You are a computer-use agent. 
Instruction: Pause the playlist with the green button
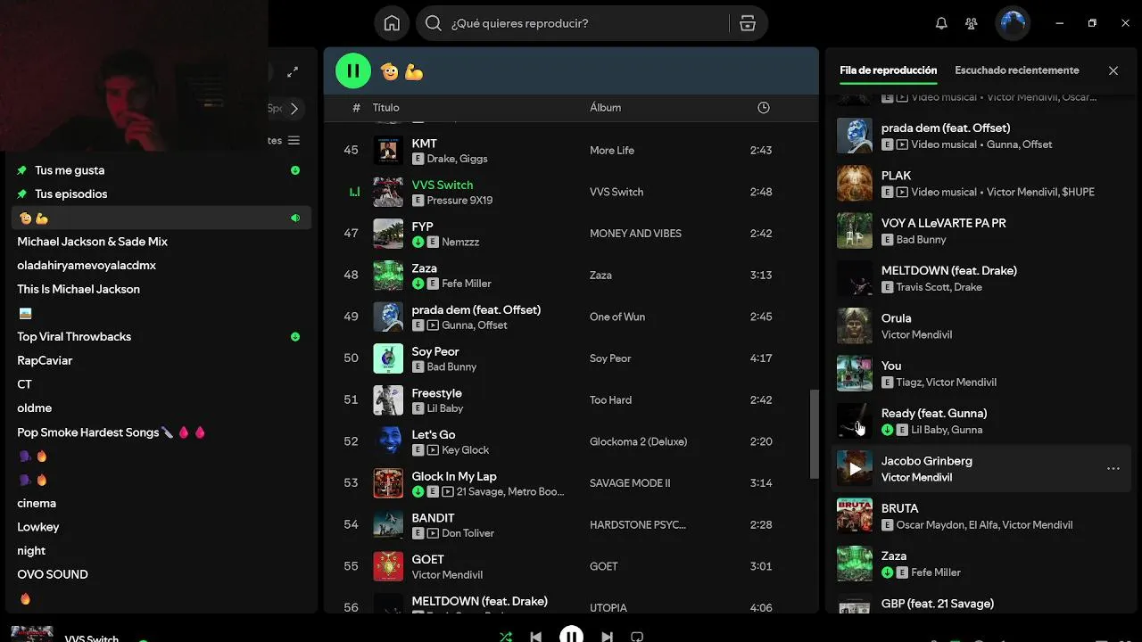coord(353,71)
